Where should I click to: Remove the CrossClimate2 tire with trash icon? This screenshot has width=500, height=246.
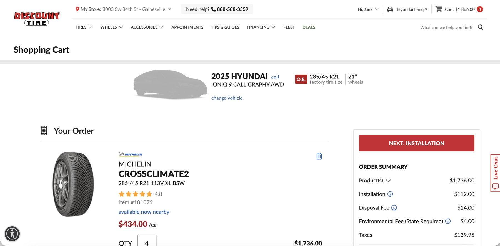(x=319, y=156)
